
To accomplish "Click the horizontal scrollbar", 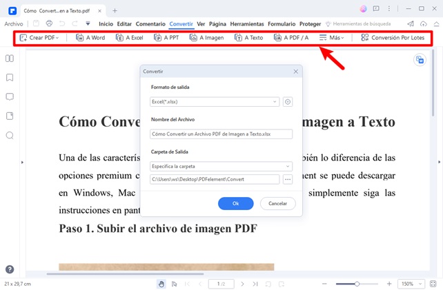I will pyautogui.click(x=125, y=273).
